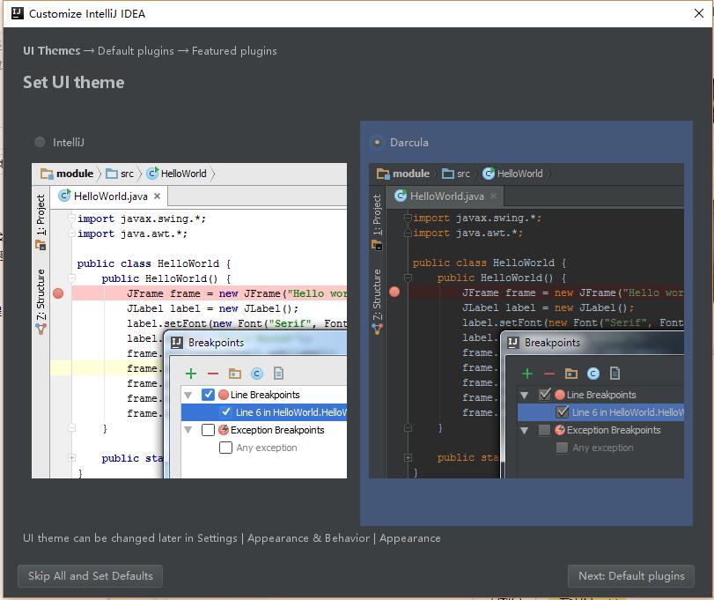Collapse Line Breakpoints tree arrow in light preview
The height and width of the screenshot is (600, 714).
click(x=188, y=395)
